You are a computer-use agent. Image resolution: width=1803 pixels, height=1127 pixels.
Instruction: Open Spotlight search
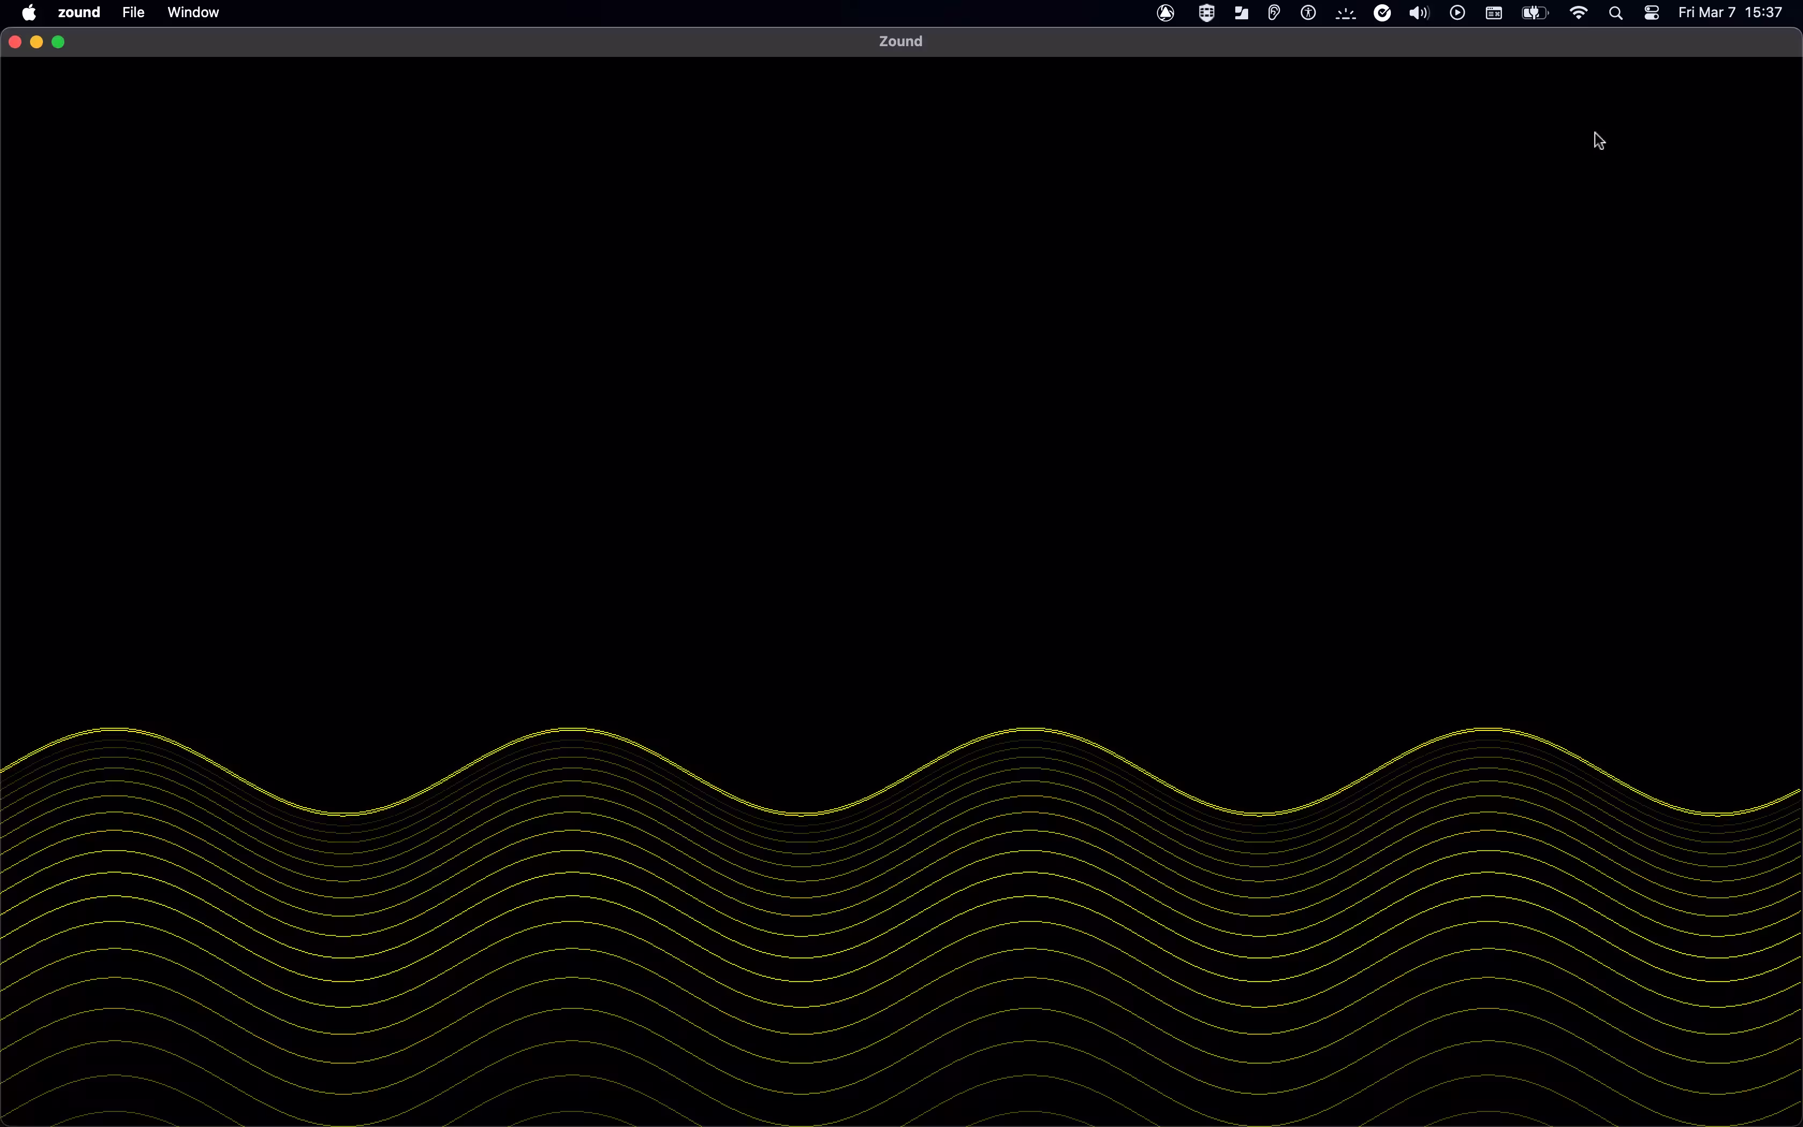click(1616, 13)
